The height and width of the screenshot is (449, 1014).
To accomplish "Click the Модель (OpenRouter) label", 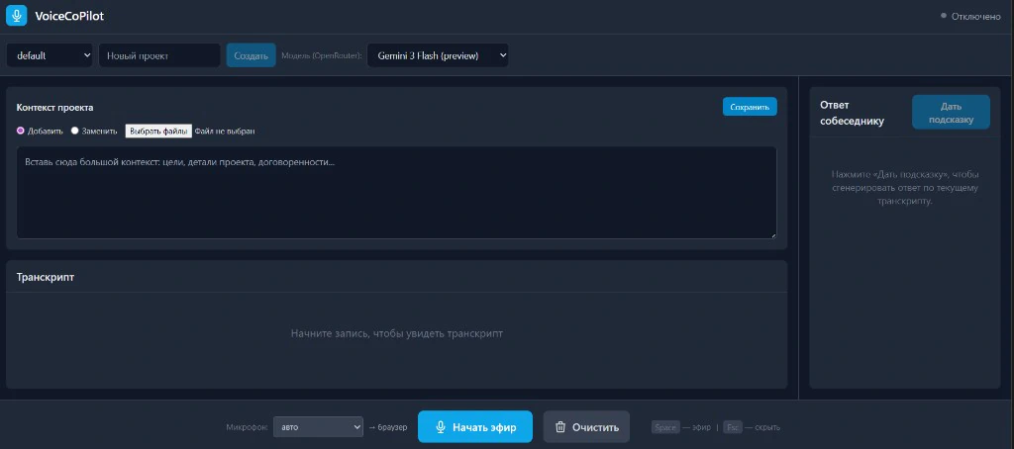I will click(x=322, y=56).
